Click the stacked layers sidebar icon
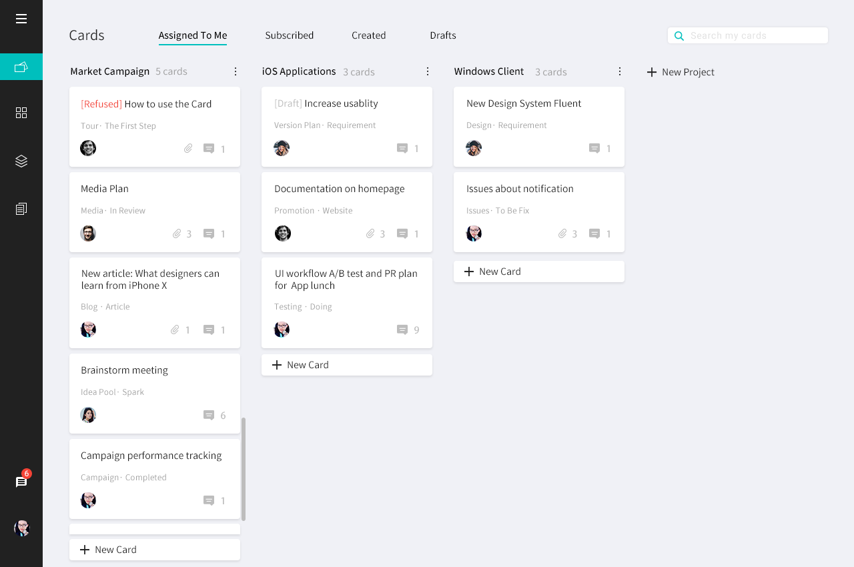This screenshot has width=854, height=567. pos(21,161)
